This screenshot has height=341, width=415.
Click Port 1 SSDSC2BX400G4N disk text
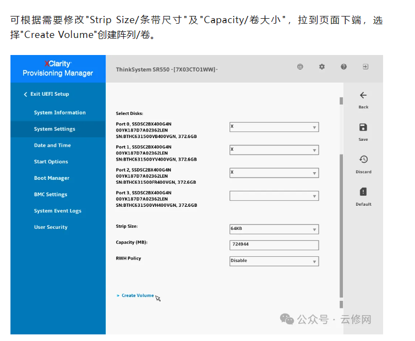tap(156, 153)
